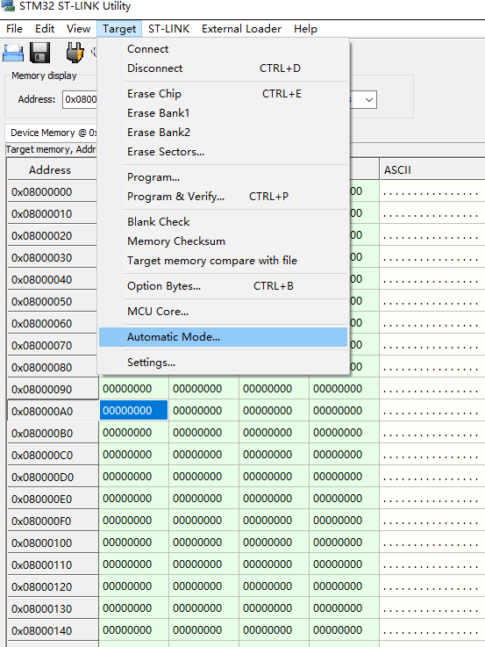Click the Save file floppy icon
The height and width of the screenshot is (647, 485).
coord(40,53)
